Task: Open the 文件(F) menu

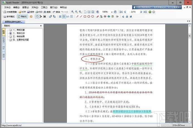Action: point(8,7)
